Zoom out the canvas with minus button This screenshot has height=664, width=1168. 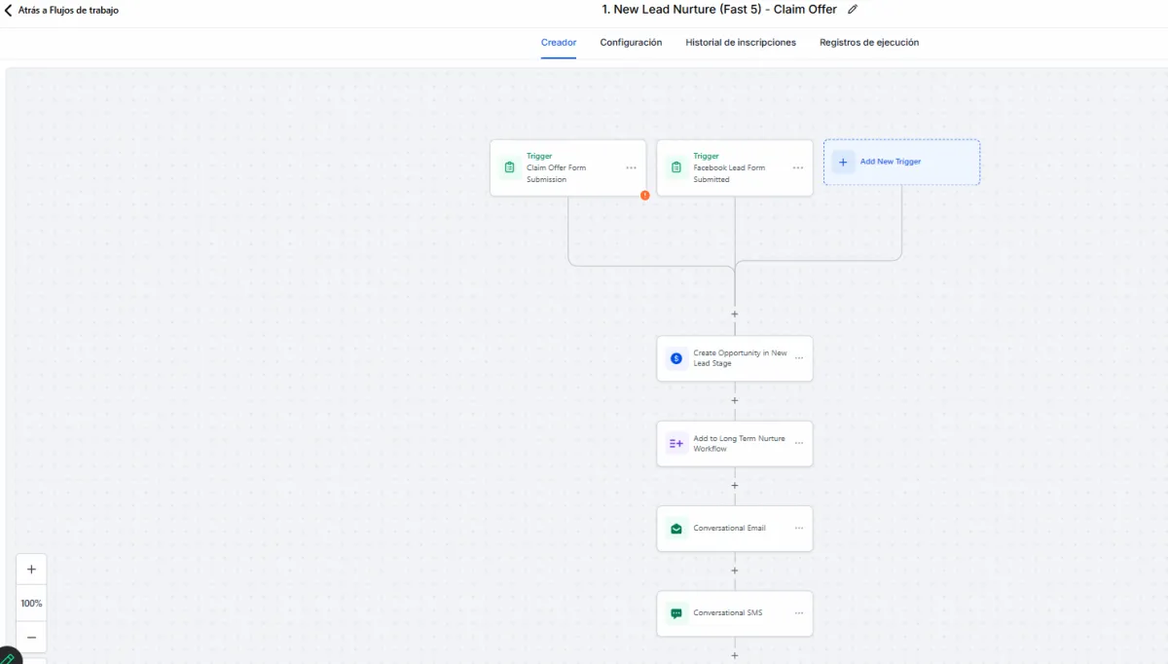click(x=31, y=637)
